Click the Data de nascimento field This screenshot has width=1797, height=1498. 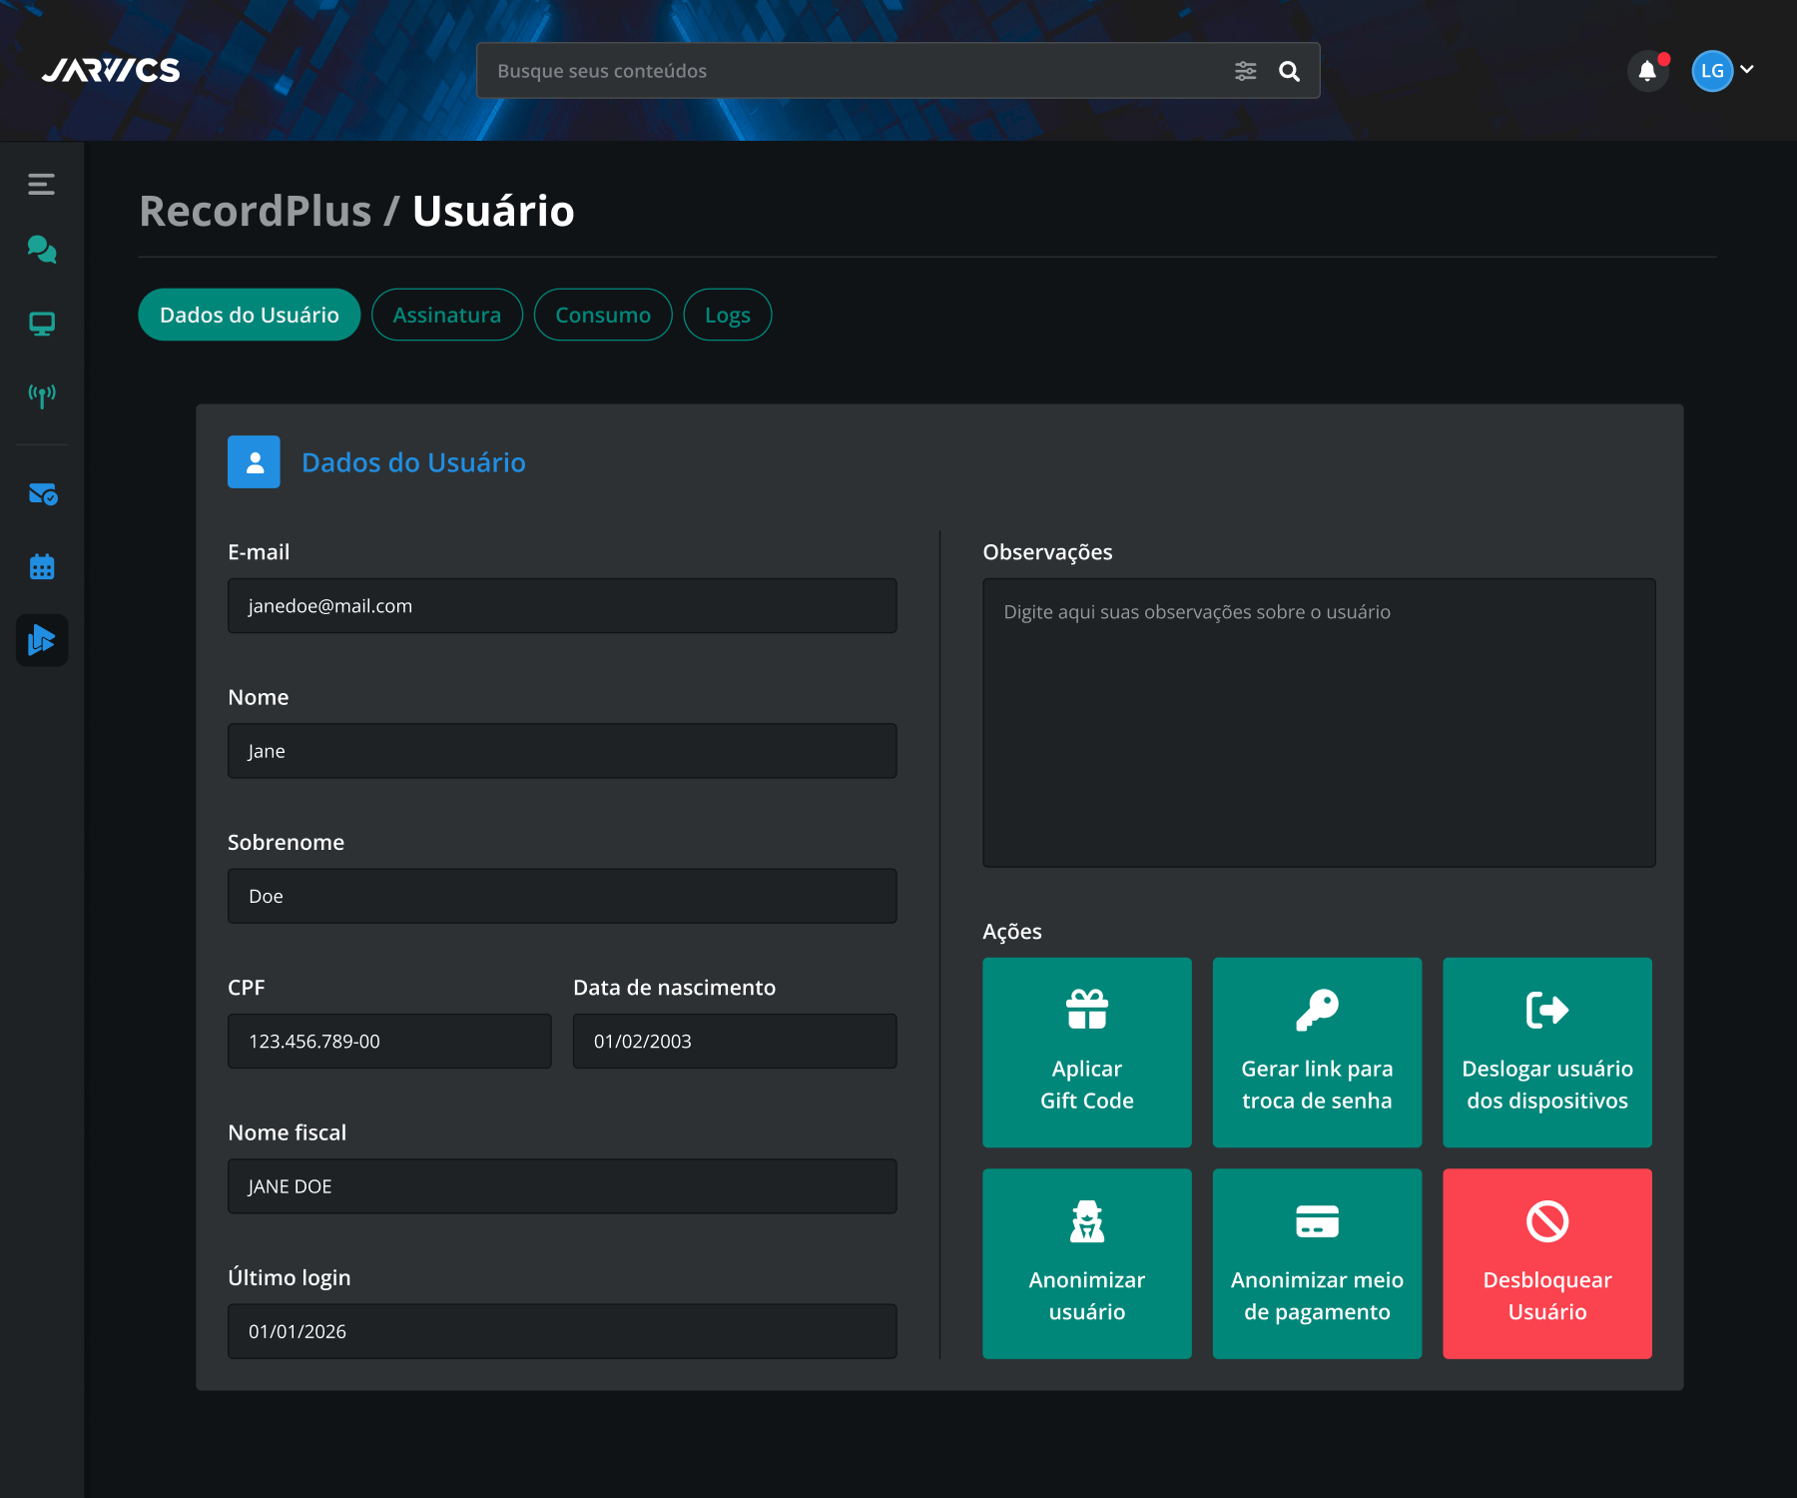pyautogui.click(x=735, y=1041)
